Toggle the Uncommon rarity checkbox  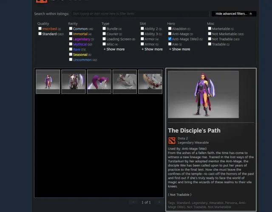pos(71,59)
